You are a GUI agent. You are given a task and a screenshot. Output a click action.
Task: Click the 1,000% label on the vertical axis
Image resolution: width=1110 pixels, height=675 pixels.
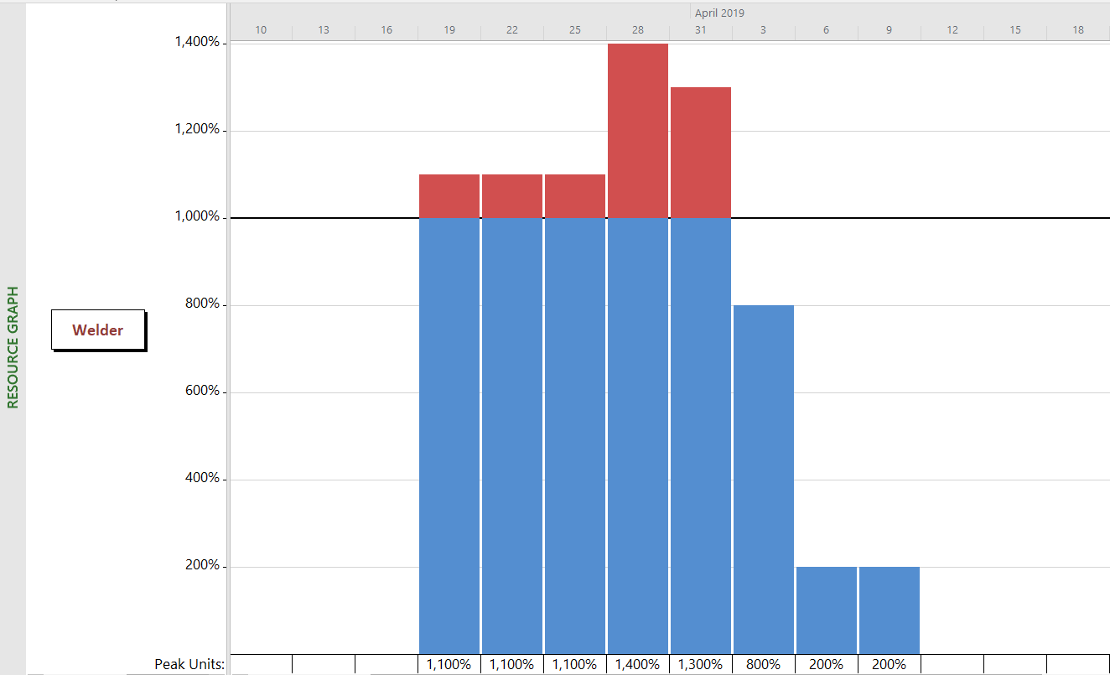pos(197,217)
